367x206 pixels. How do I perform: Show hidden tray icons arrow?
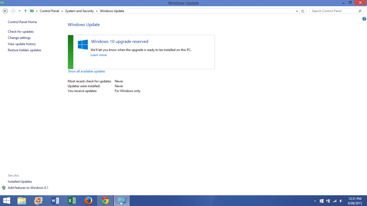(x=315, y=201)
